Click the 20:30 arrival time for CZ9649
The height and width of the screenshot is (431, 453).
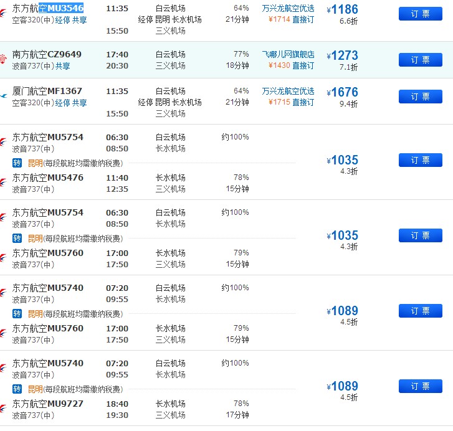117,66
